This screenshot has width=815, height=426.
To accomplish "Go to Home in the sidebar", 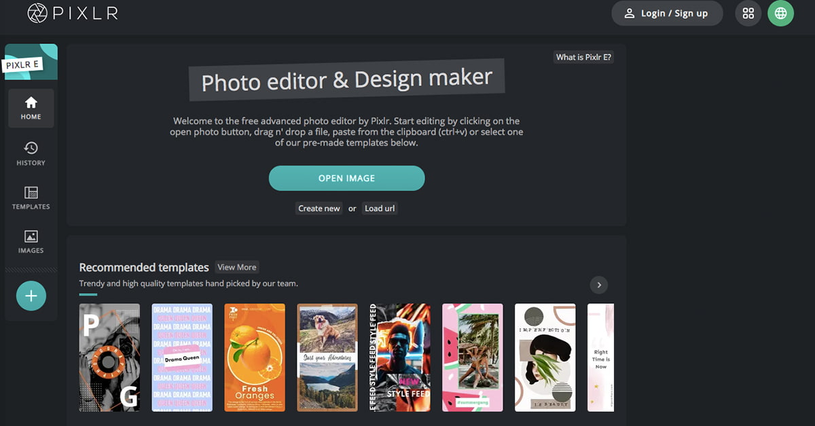I will 31,109.
